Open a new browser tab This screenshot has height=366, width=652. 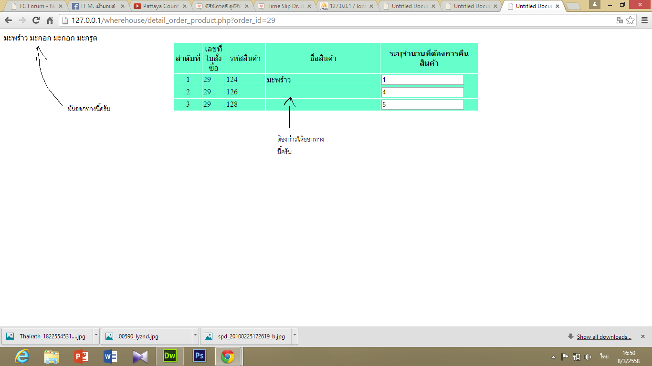coord(573,7)
